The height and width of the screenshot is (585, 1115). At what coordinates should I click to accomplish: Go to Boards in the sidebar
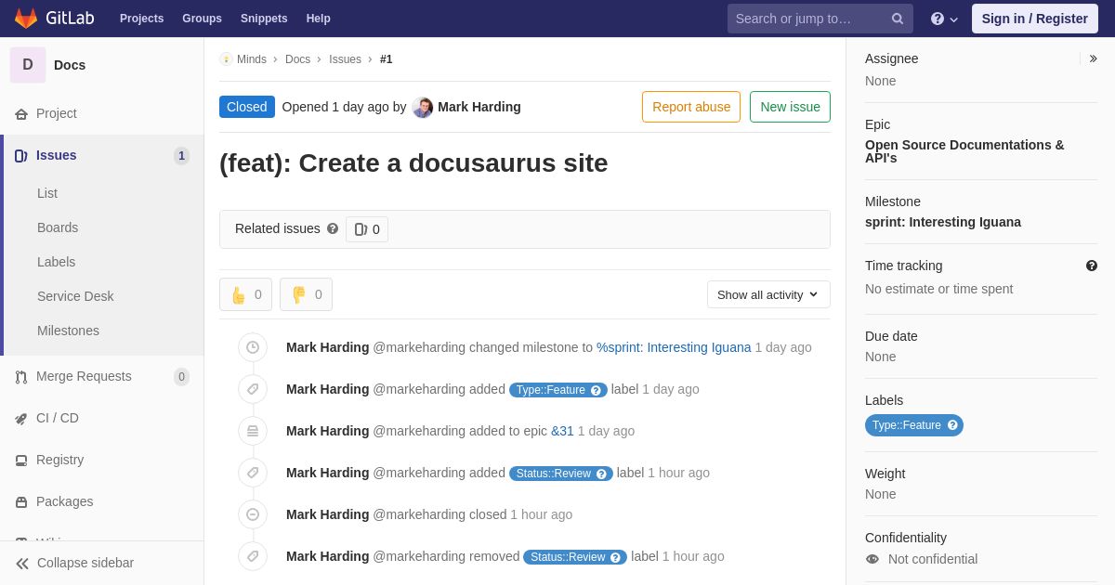[58, 227]
